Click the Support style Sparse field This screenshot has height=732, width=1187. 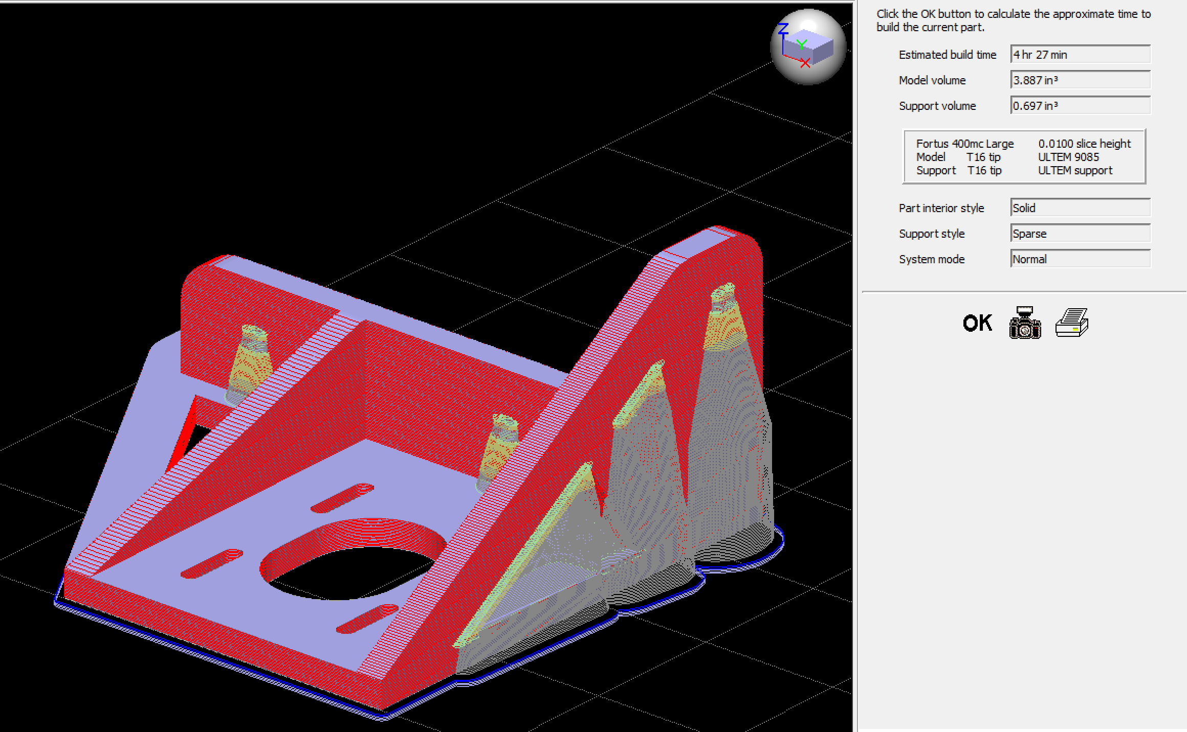1080,234
